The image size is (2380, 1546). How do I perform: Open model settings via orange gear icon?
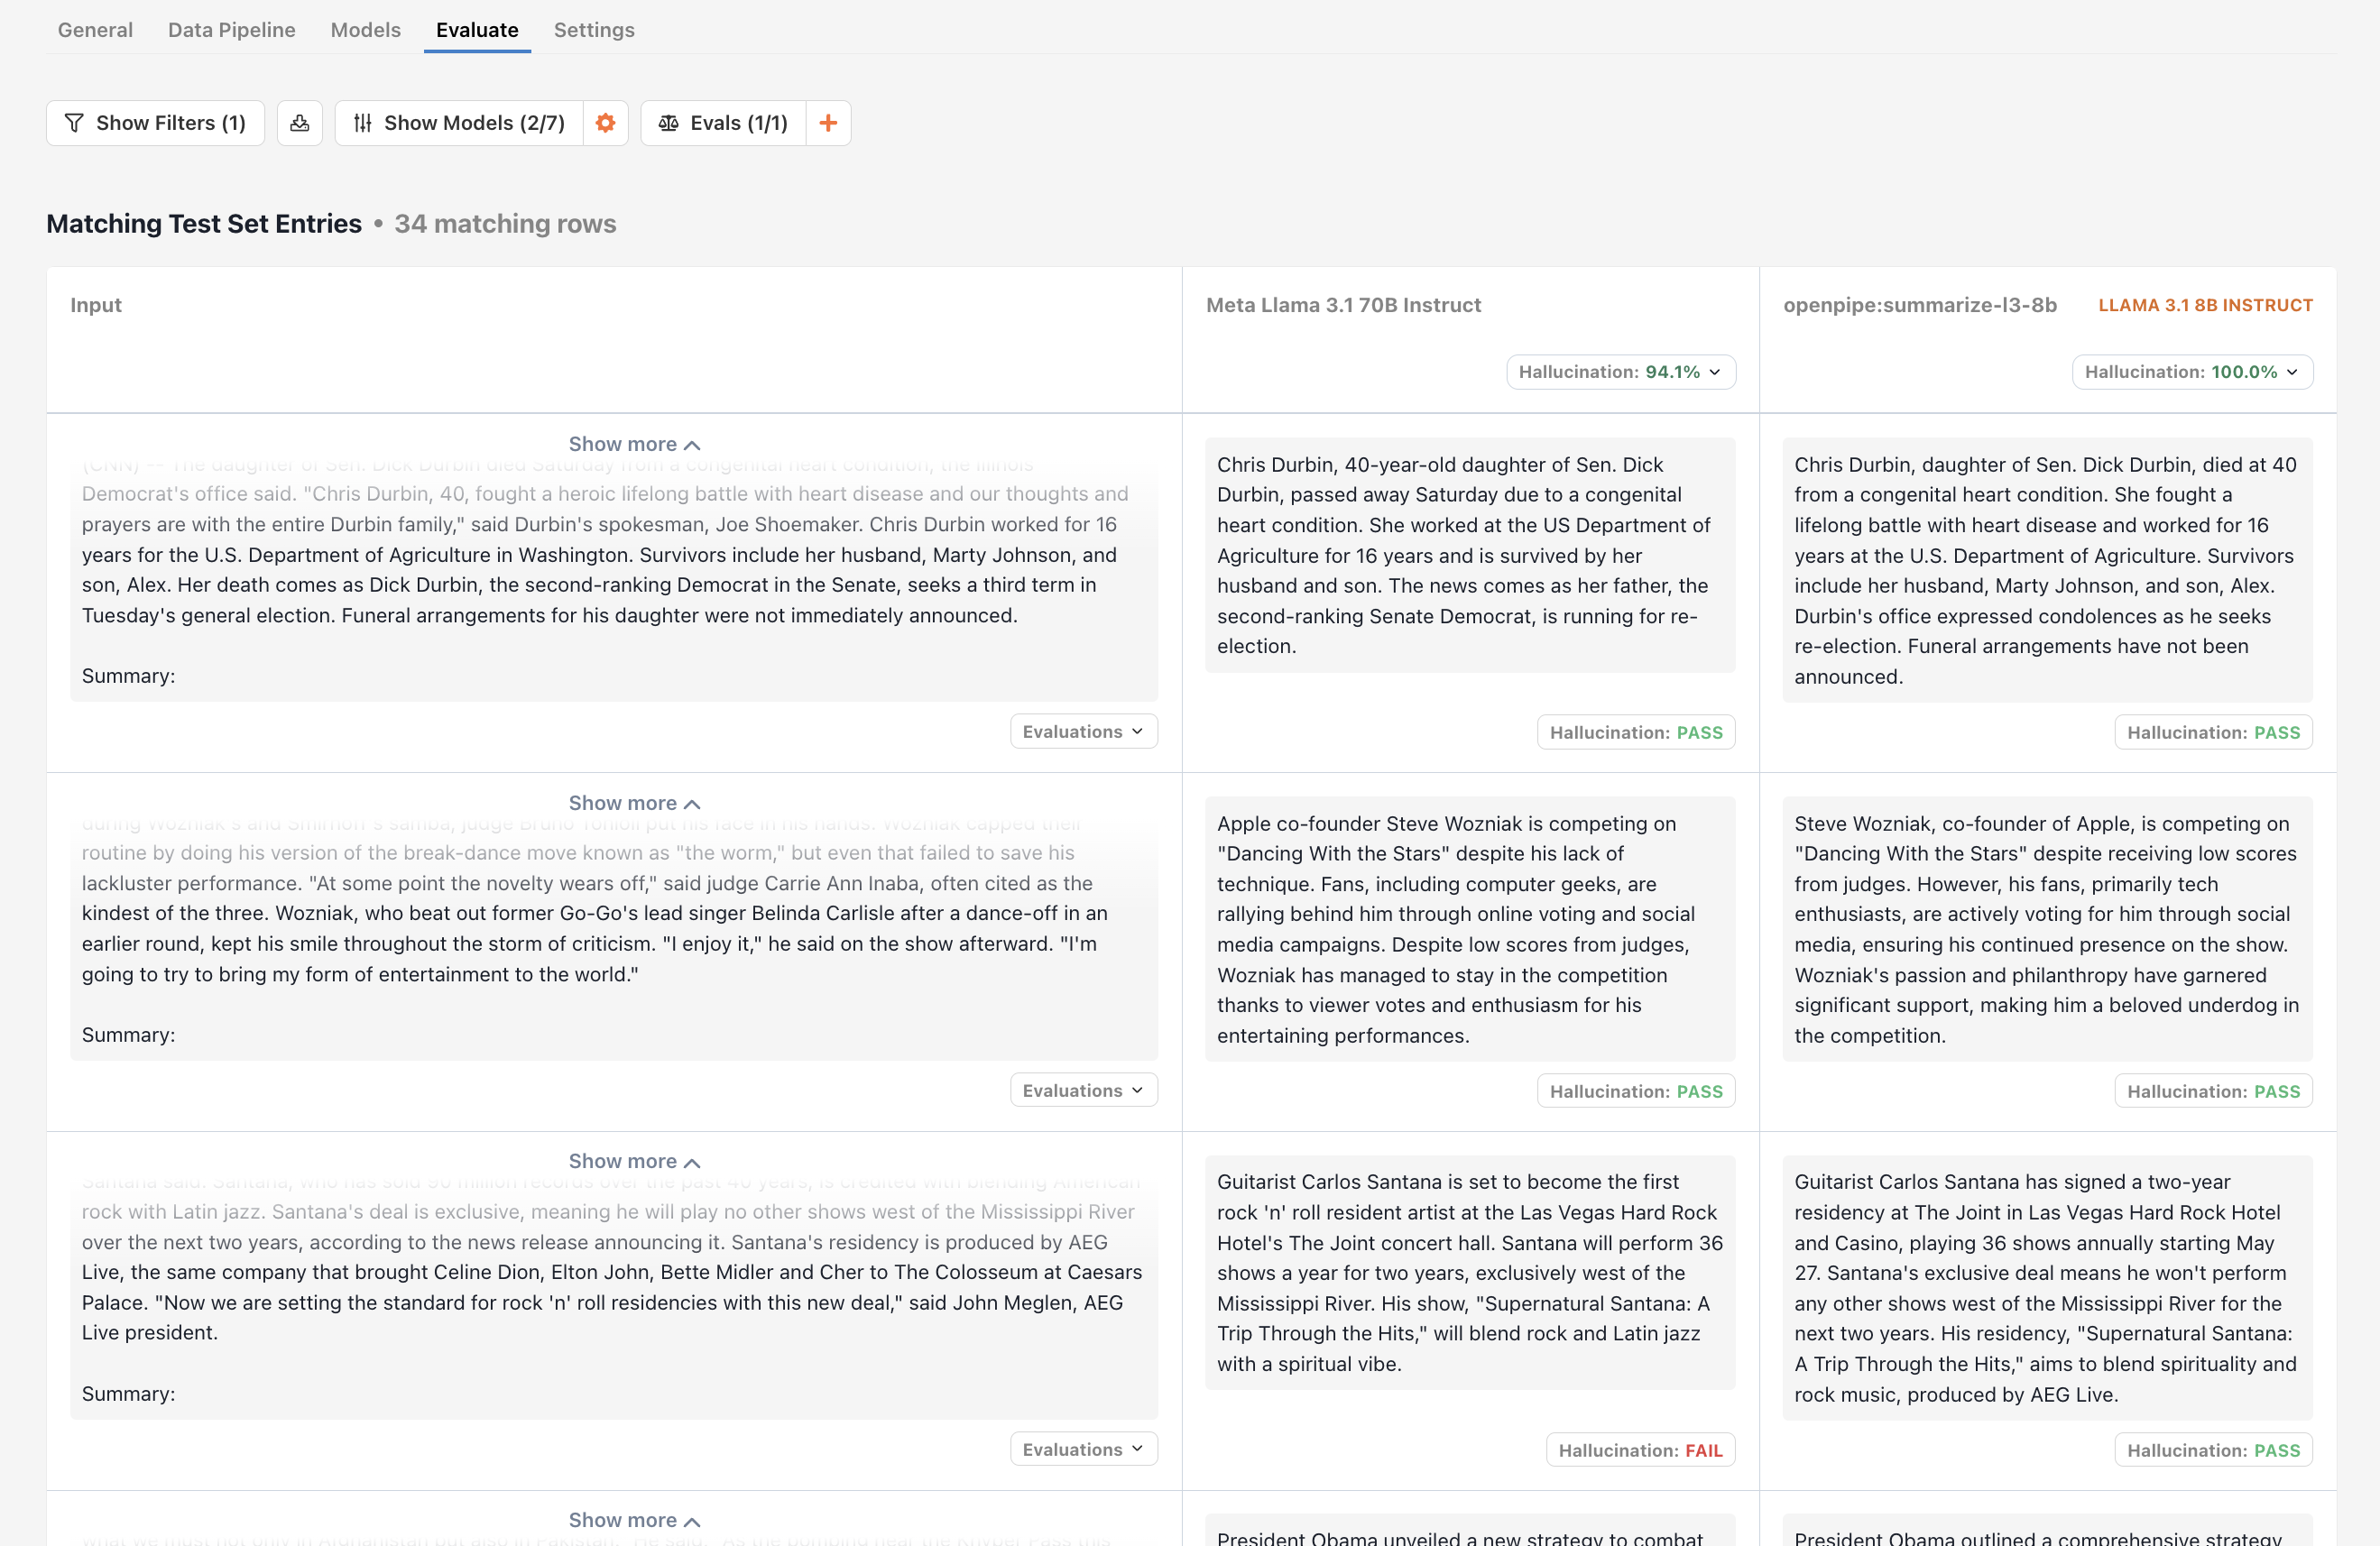(605, 123)
